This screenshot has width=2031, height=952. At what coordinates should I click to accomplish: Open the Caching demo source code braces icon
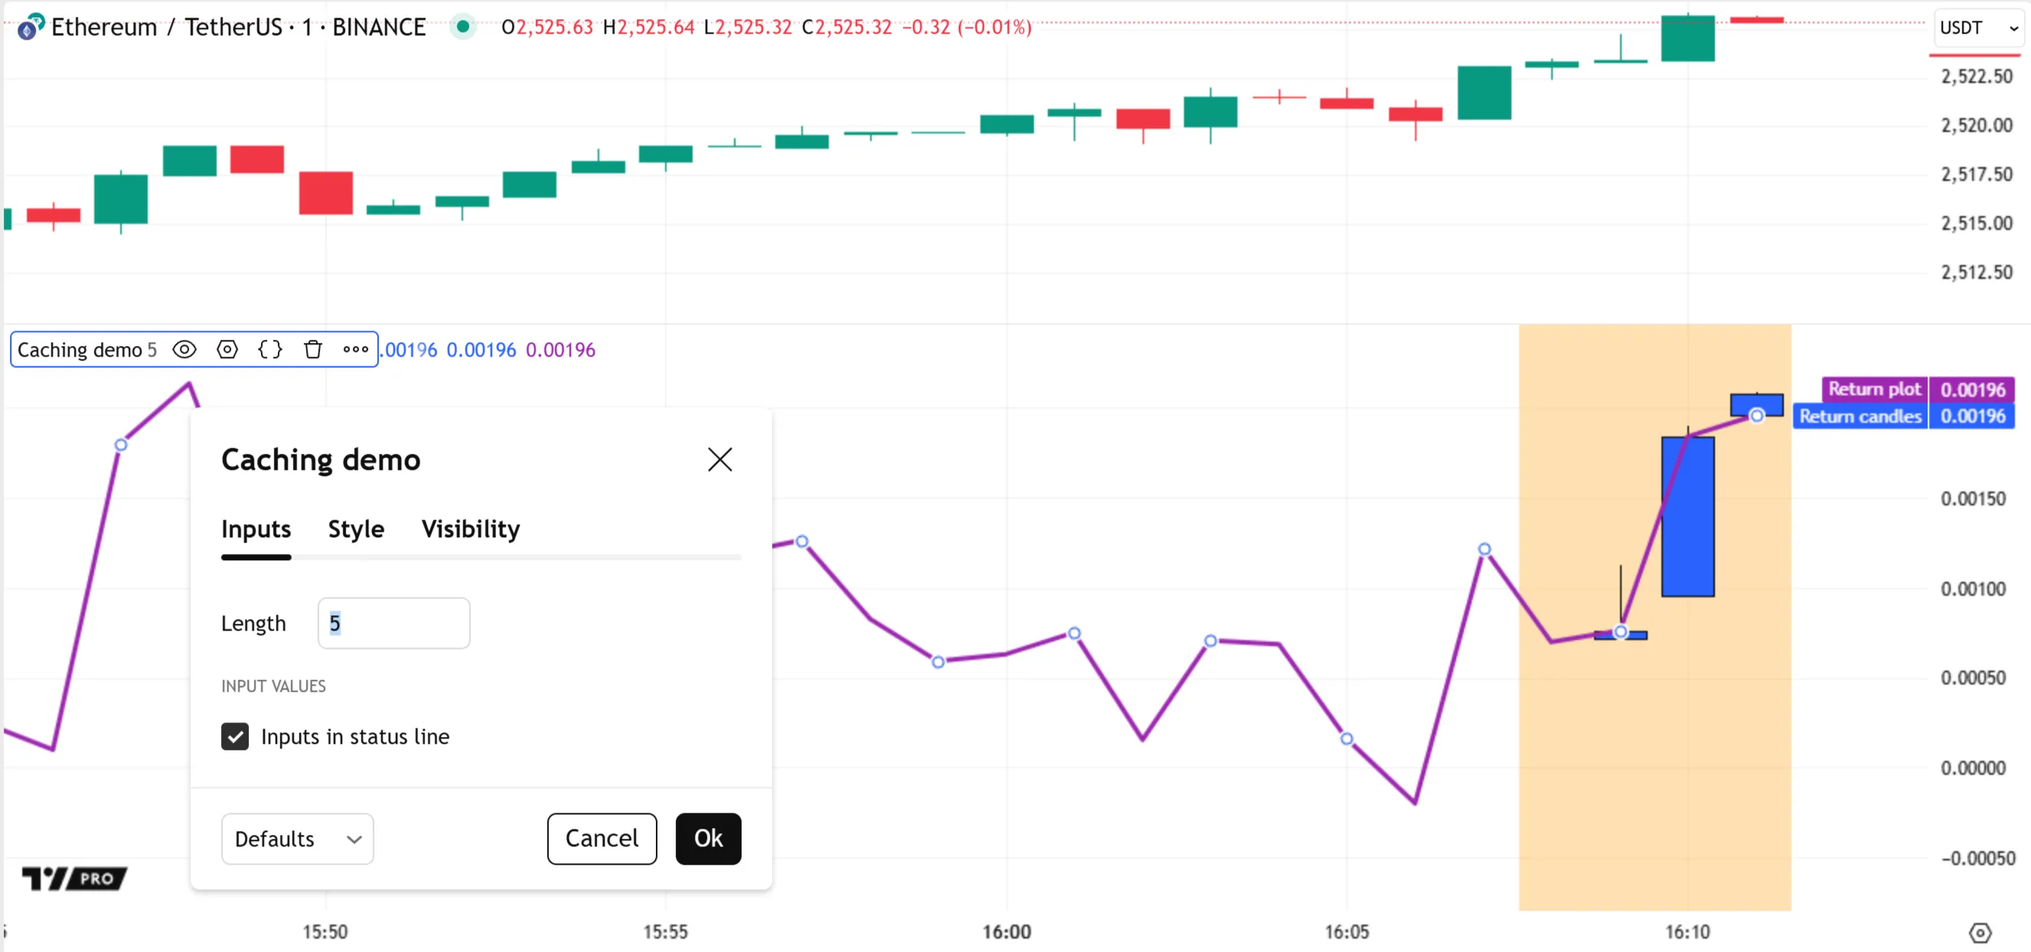coord(269,350)
